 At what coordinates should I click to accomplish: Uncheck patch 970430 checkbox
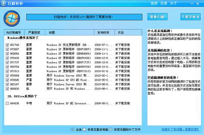coord(7,58)
